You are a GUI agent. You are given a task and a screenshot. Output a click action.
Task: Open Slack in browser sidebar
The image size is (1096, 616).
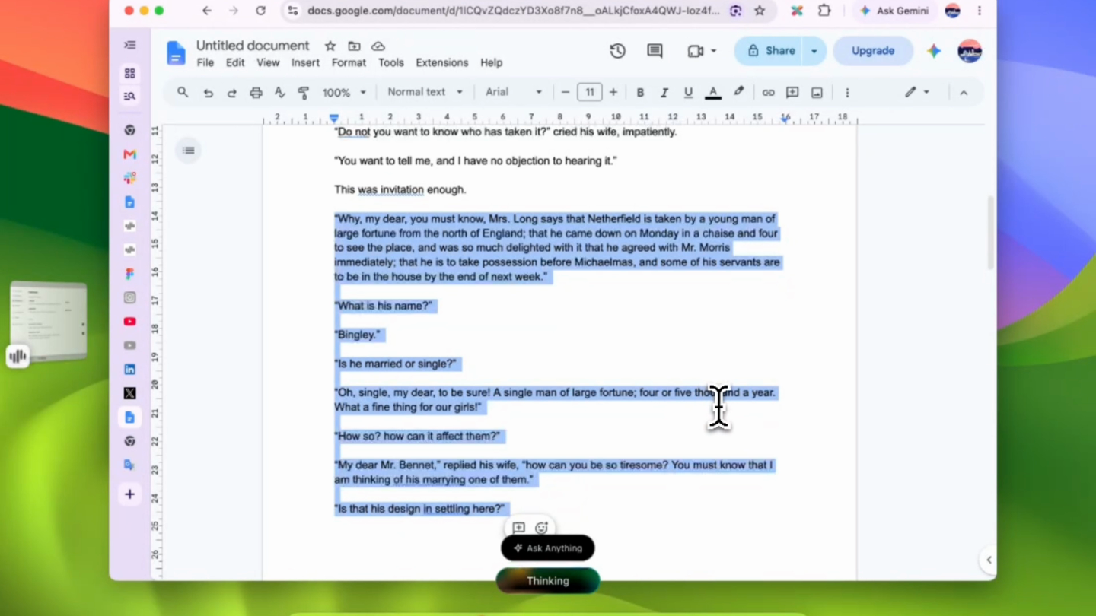130,178
